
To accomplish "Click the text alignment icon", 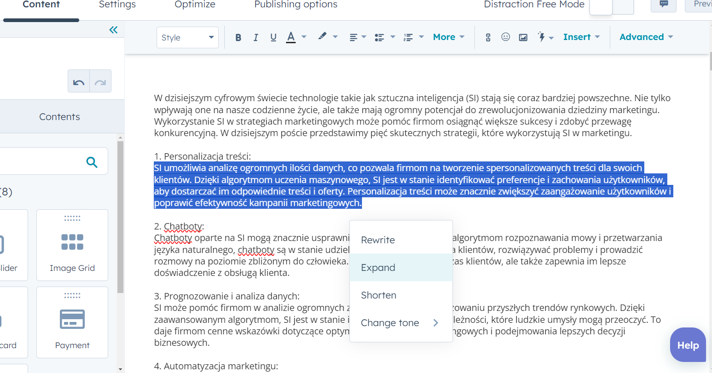I will [353, 37].
